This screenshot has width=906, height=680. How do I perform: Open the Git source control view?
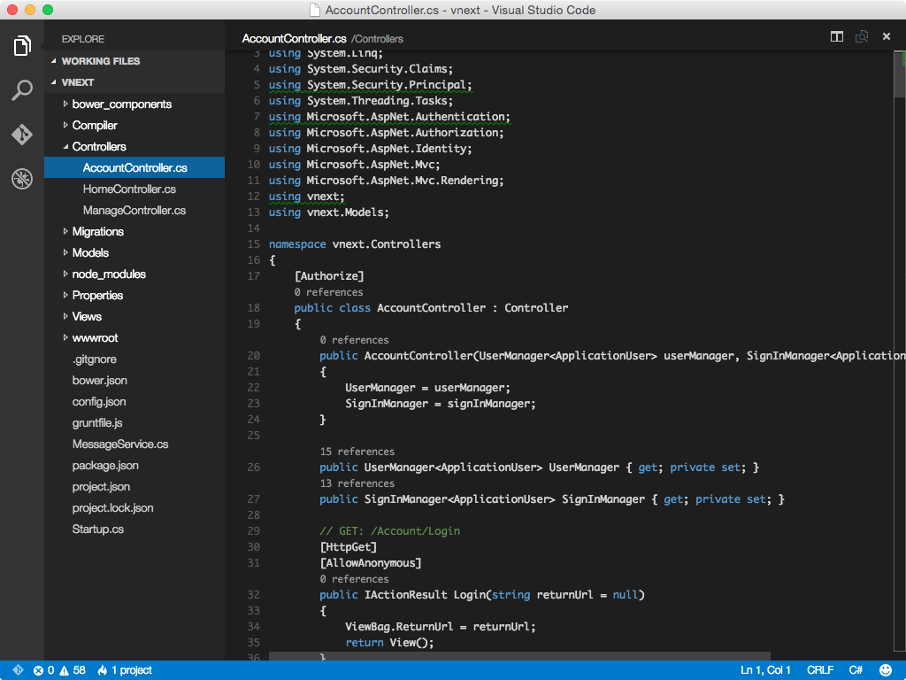pos(22,135)
